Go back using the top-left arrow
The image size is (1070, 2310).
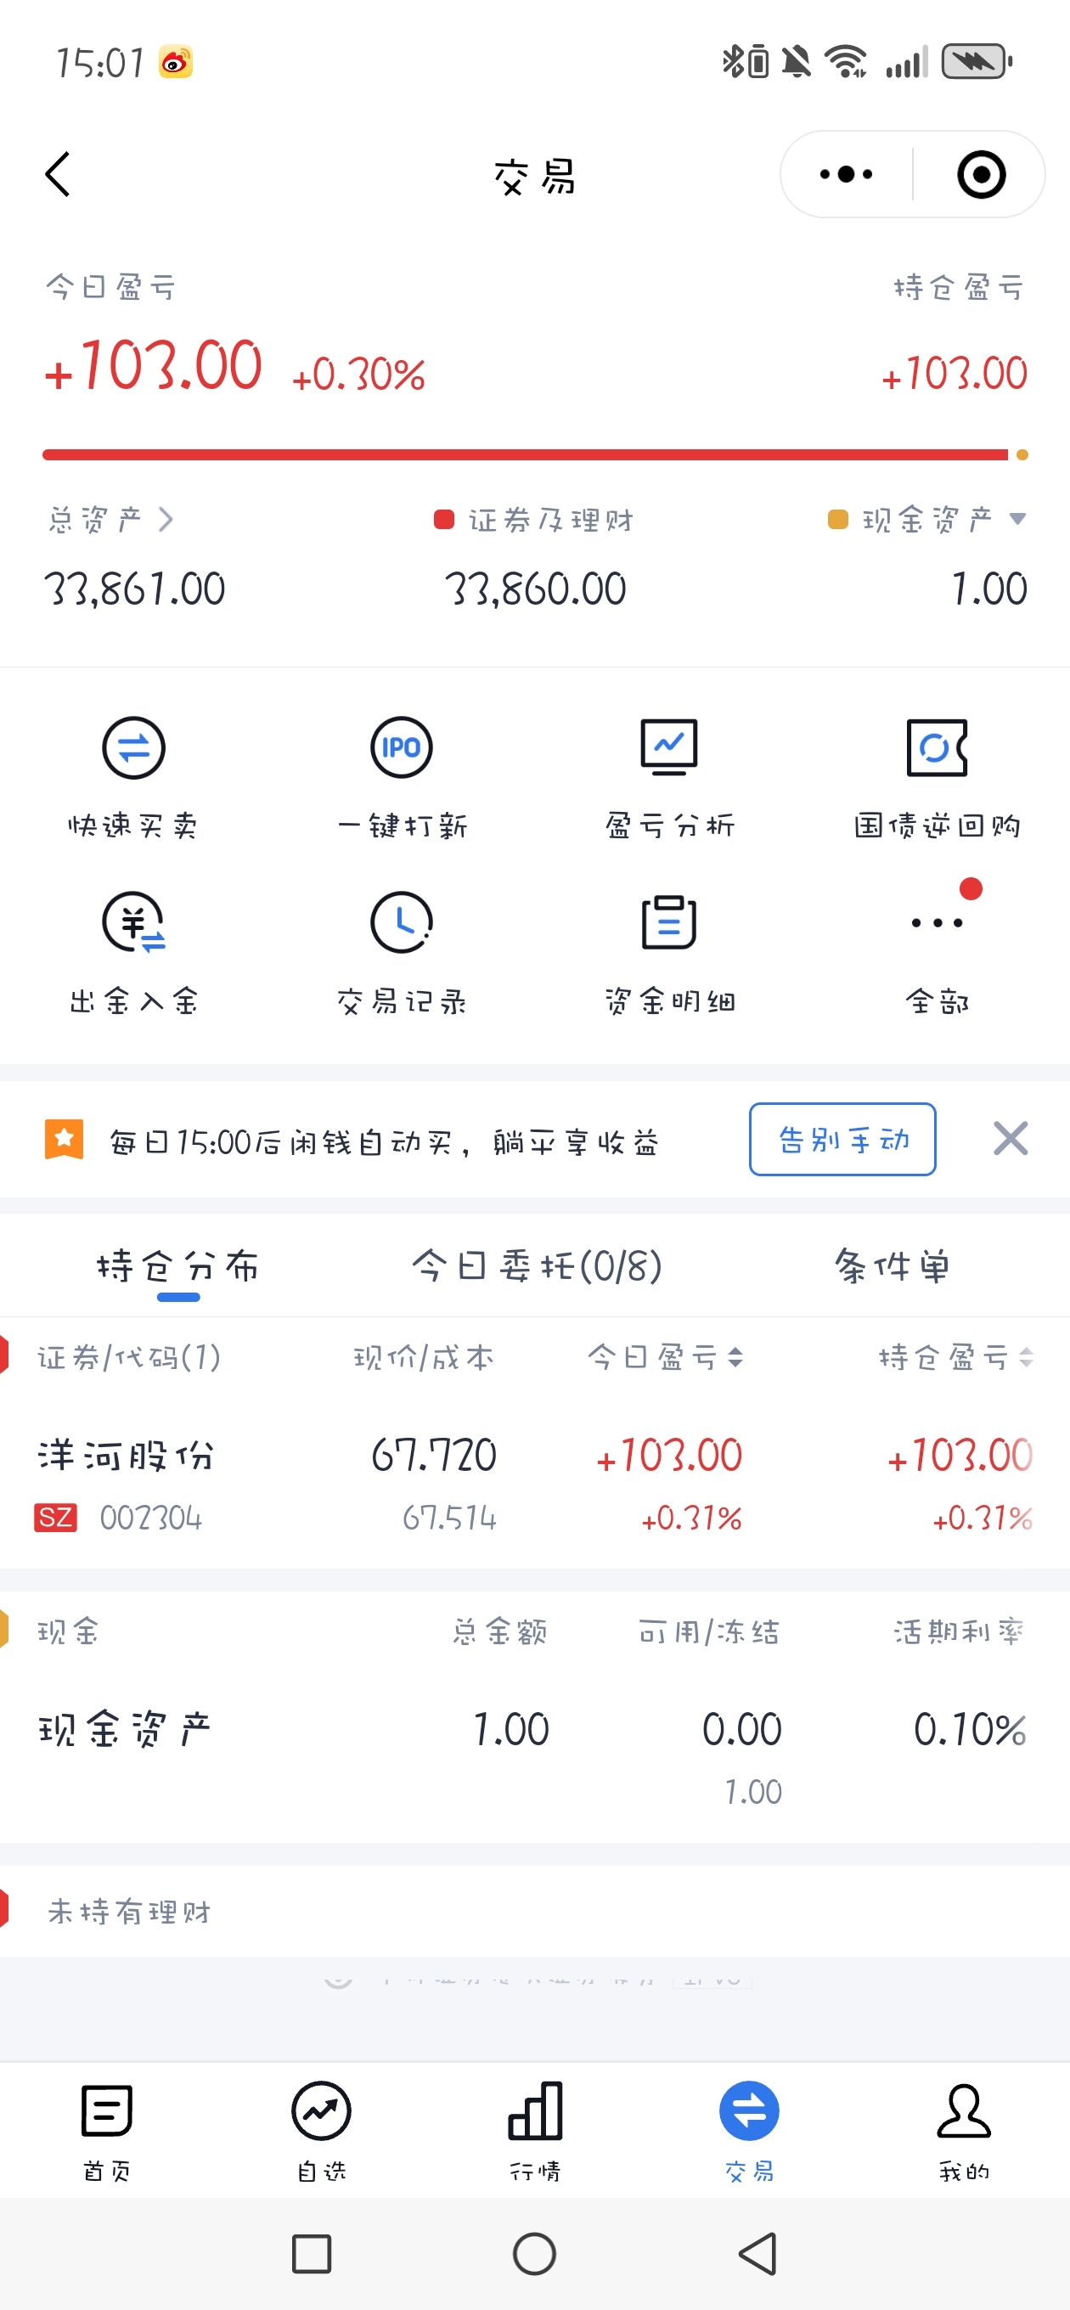pyautogui.click(x=58, y=174)
